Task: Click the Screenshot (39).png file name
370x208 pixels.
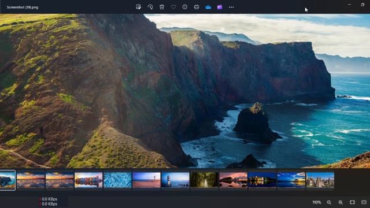Action: pos(23,8)
